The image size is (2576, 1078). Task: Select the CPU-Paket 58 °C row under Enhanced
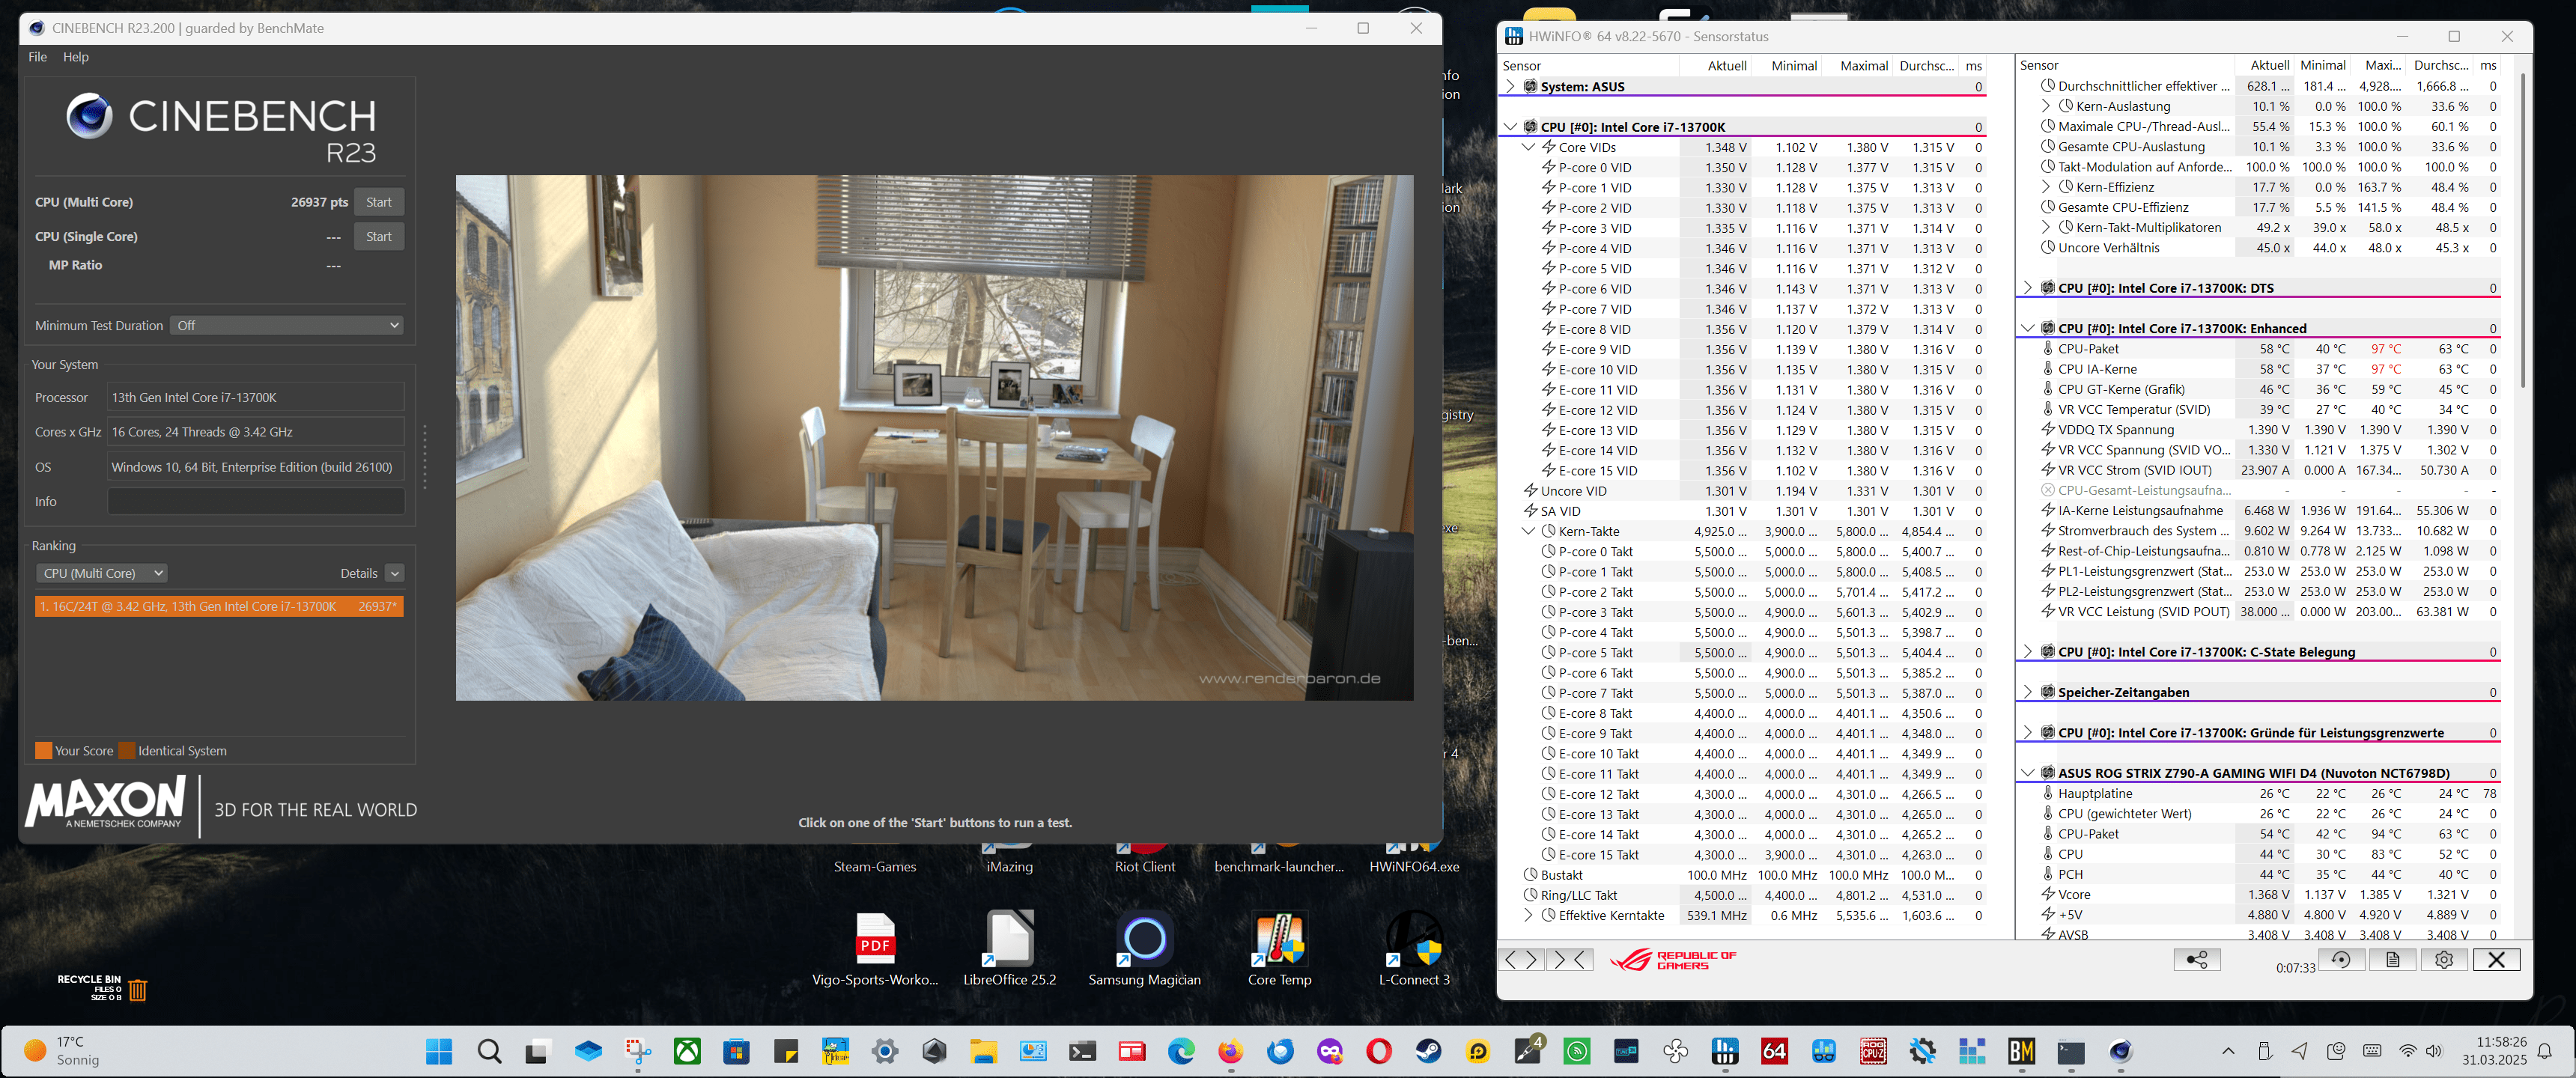pos(2258,349)
